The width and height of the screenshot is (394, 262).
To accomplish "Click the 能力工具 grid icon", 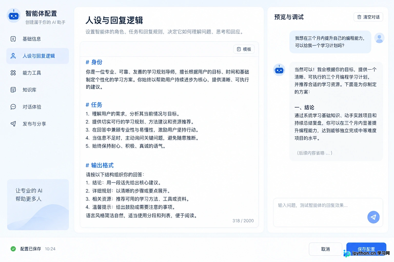I will tap(13, 73).
